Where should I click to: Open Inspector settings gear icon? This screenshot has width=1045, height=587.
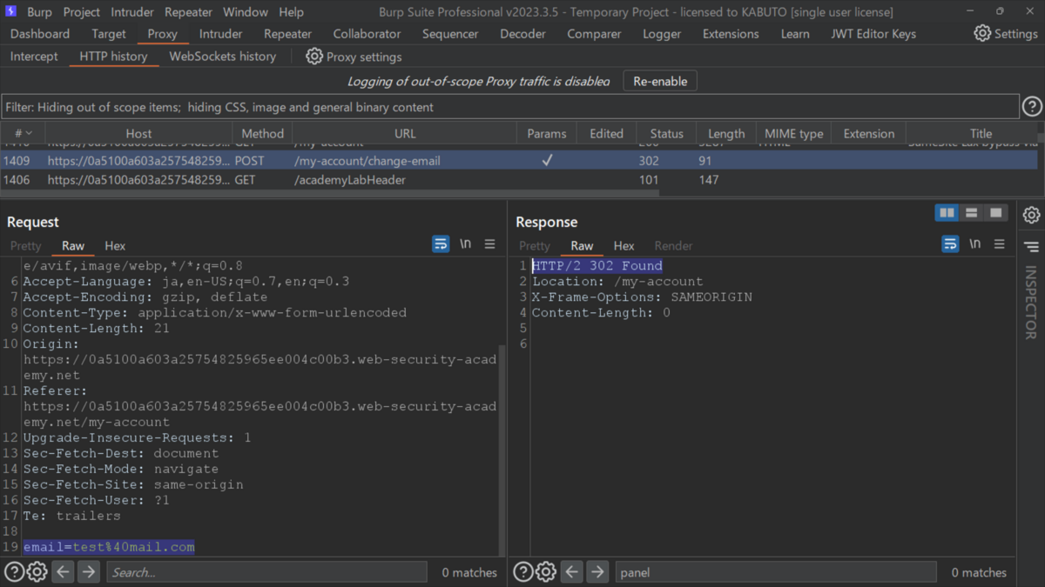coord(1032,214)
